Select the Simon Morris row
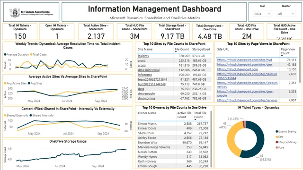 (x=173, y=124)
